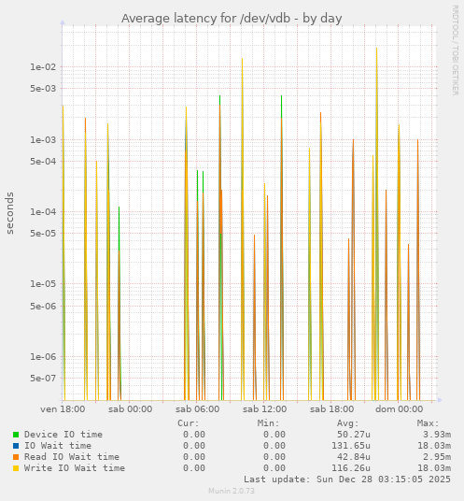Image resolution: width=464 pixels, height=501 pixels.
Task: Click the 'Last update' timestamp line
Action: [x=347, y=480]
